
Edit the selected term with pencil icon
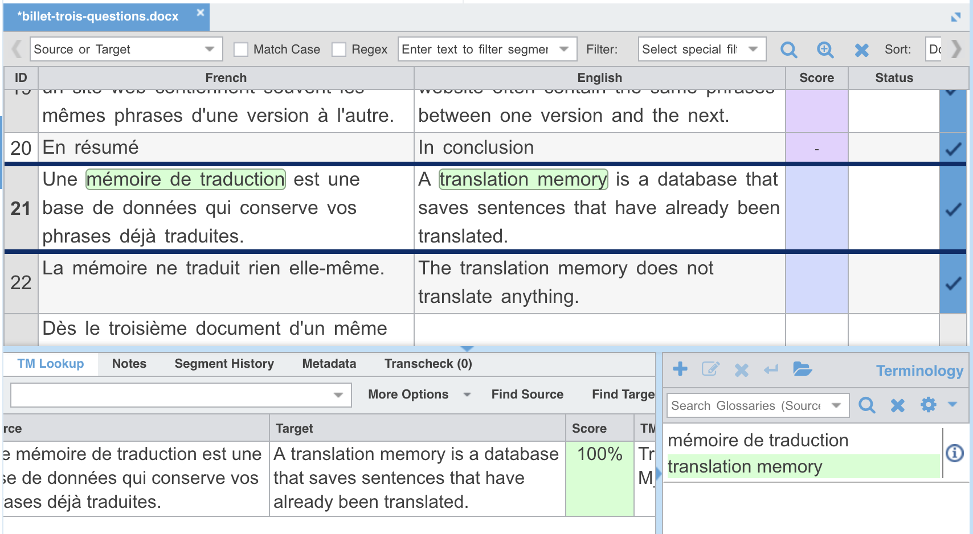click(710, 369)
